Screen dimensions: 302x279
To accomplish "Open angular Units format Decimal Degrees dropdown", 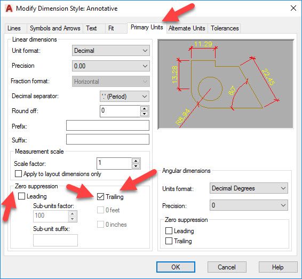I will coord(249,188).
